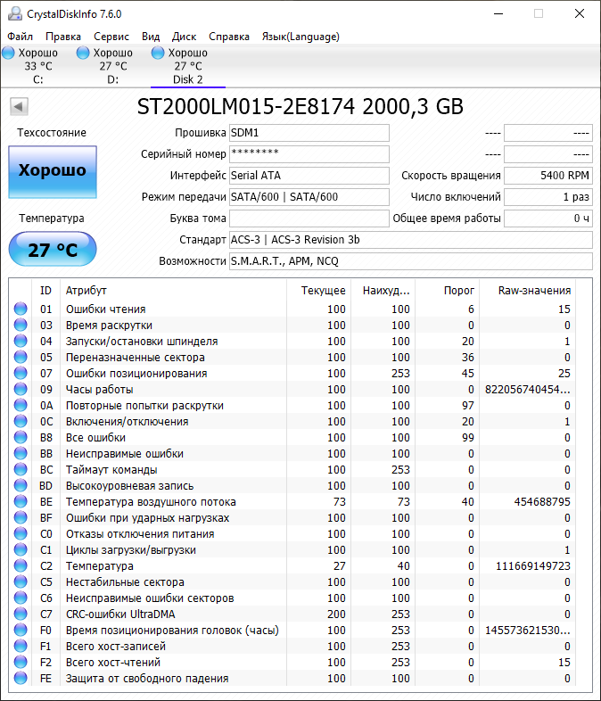Click the Число включений 1 раз field

point(548,197)
